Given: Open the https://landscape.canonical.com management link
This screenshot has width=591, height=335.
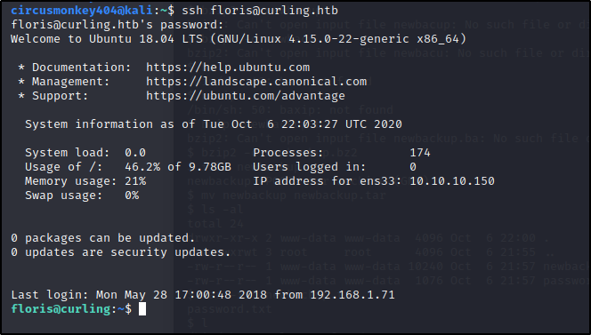Looking at the screenshot, I should pos(256,82).
